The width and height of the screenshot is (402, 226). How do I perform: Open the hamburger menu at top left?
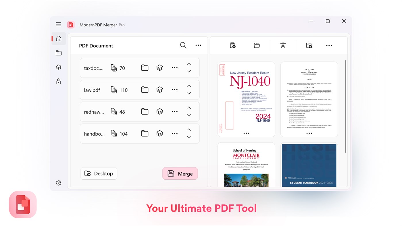click(58, 24)
